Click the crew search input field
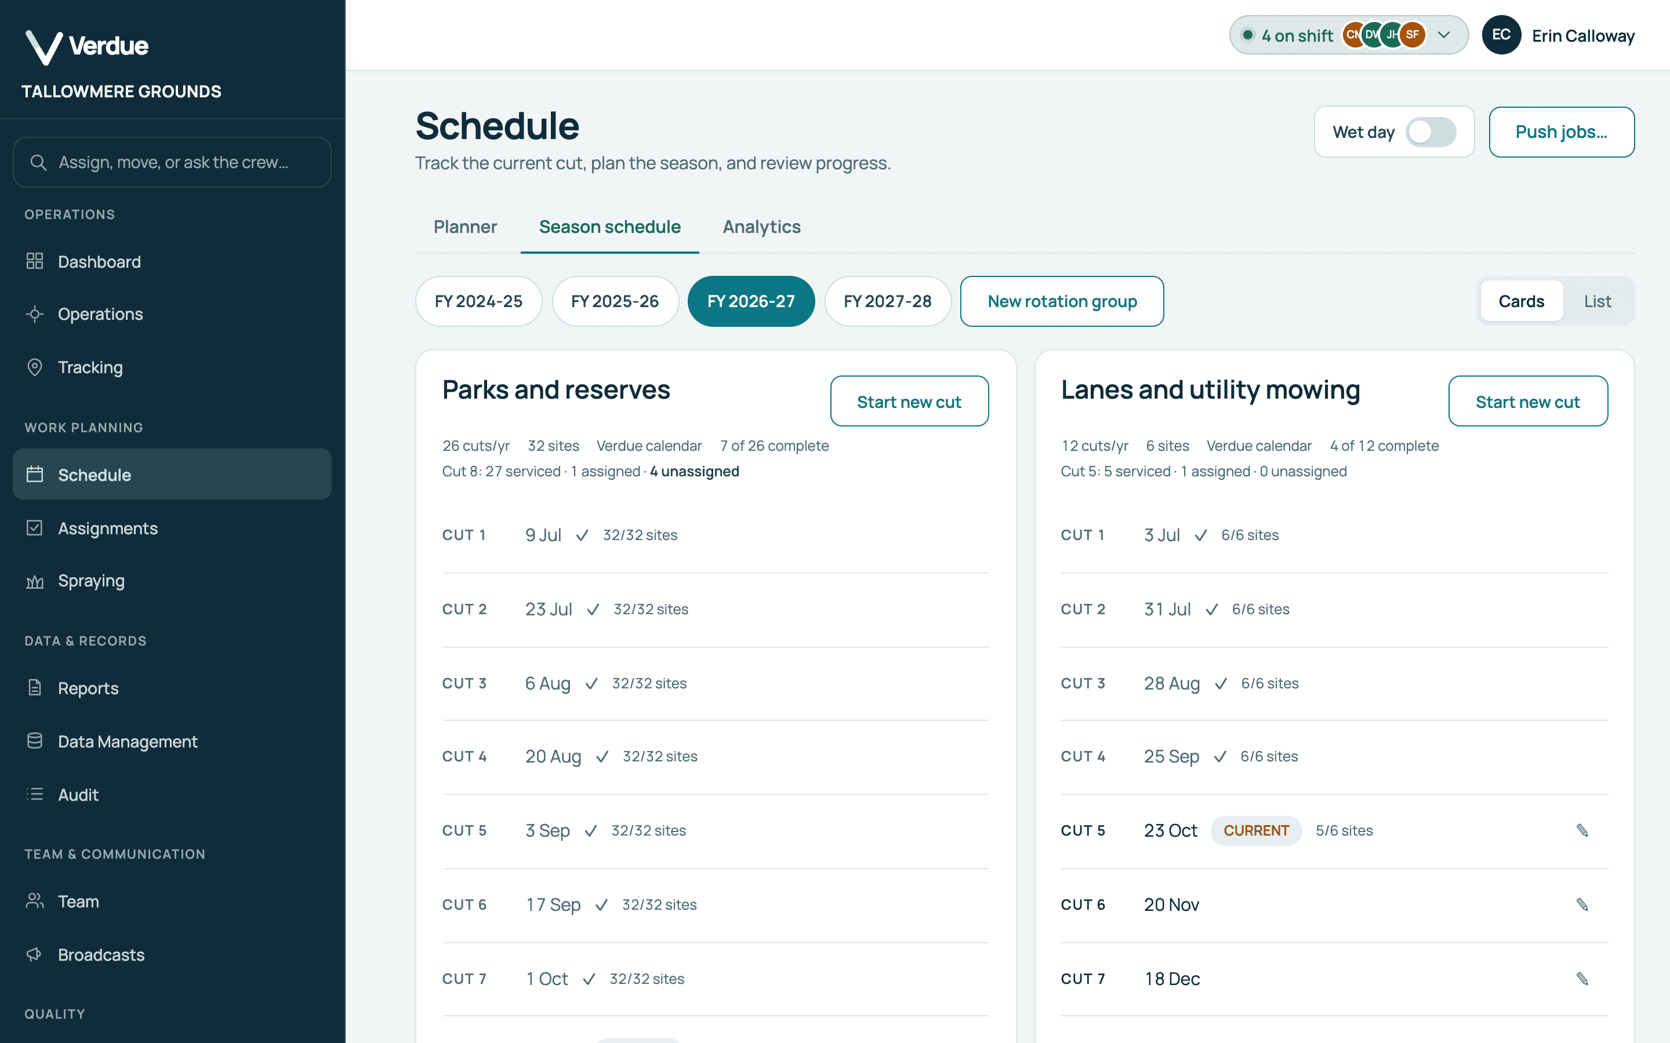This screenshot has width=1670, height=1043. click(x=173, y=162)
